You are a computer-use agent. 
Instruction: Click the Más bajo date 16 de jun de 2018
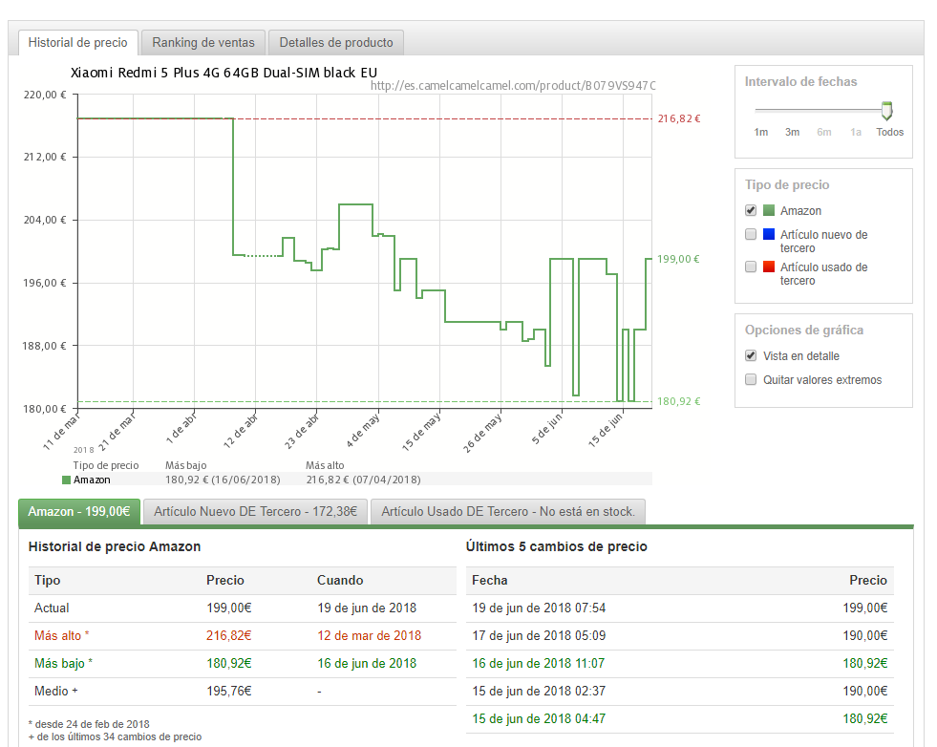pyautogui.click(x=367, y=663)
